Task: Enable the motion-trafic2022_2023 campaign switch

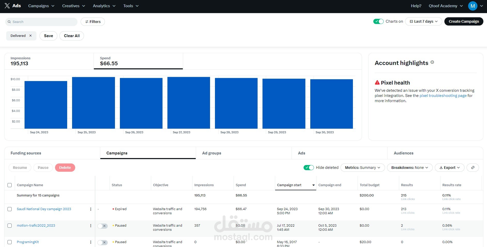Action: (102, 226)
